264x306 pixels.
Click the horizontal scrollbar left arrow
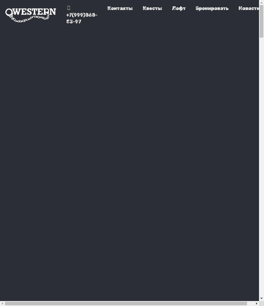[x=2, y=303]
